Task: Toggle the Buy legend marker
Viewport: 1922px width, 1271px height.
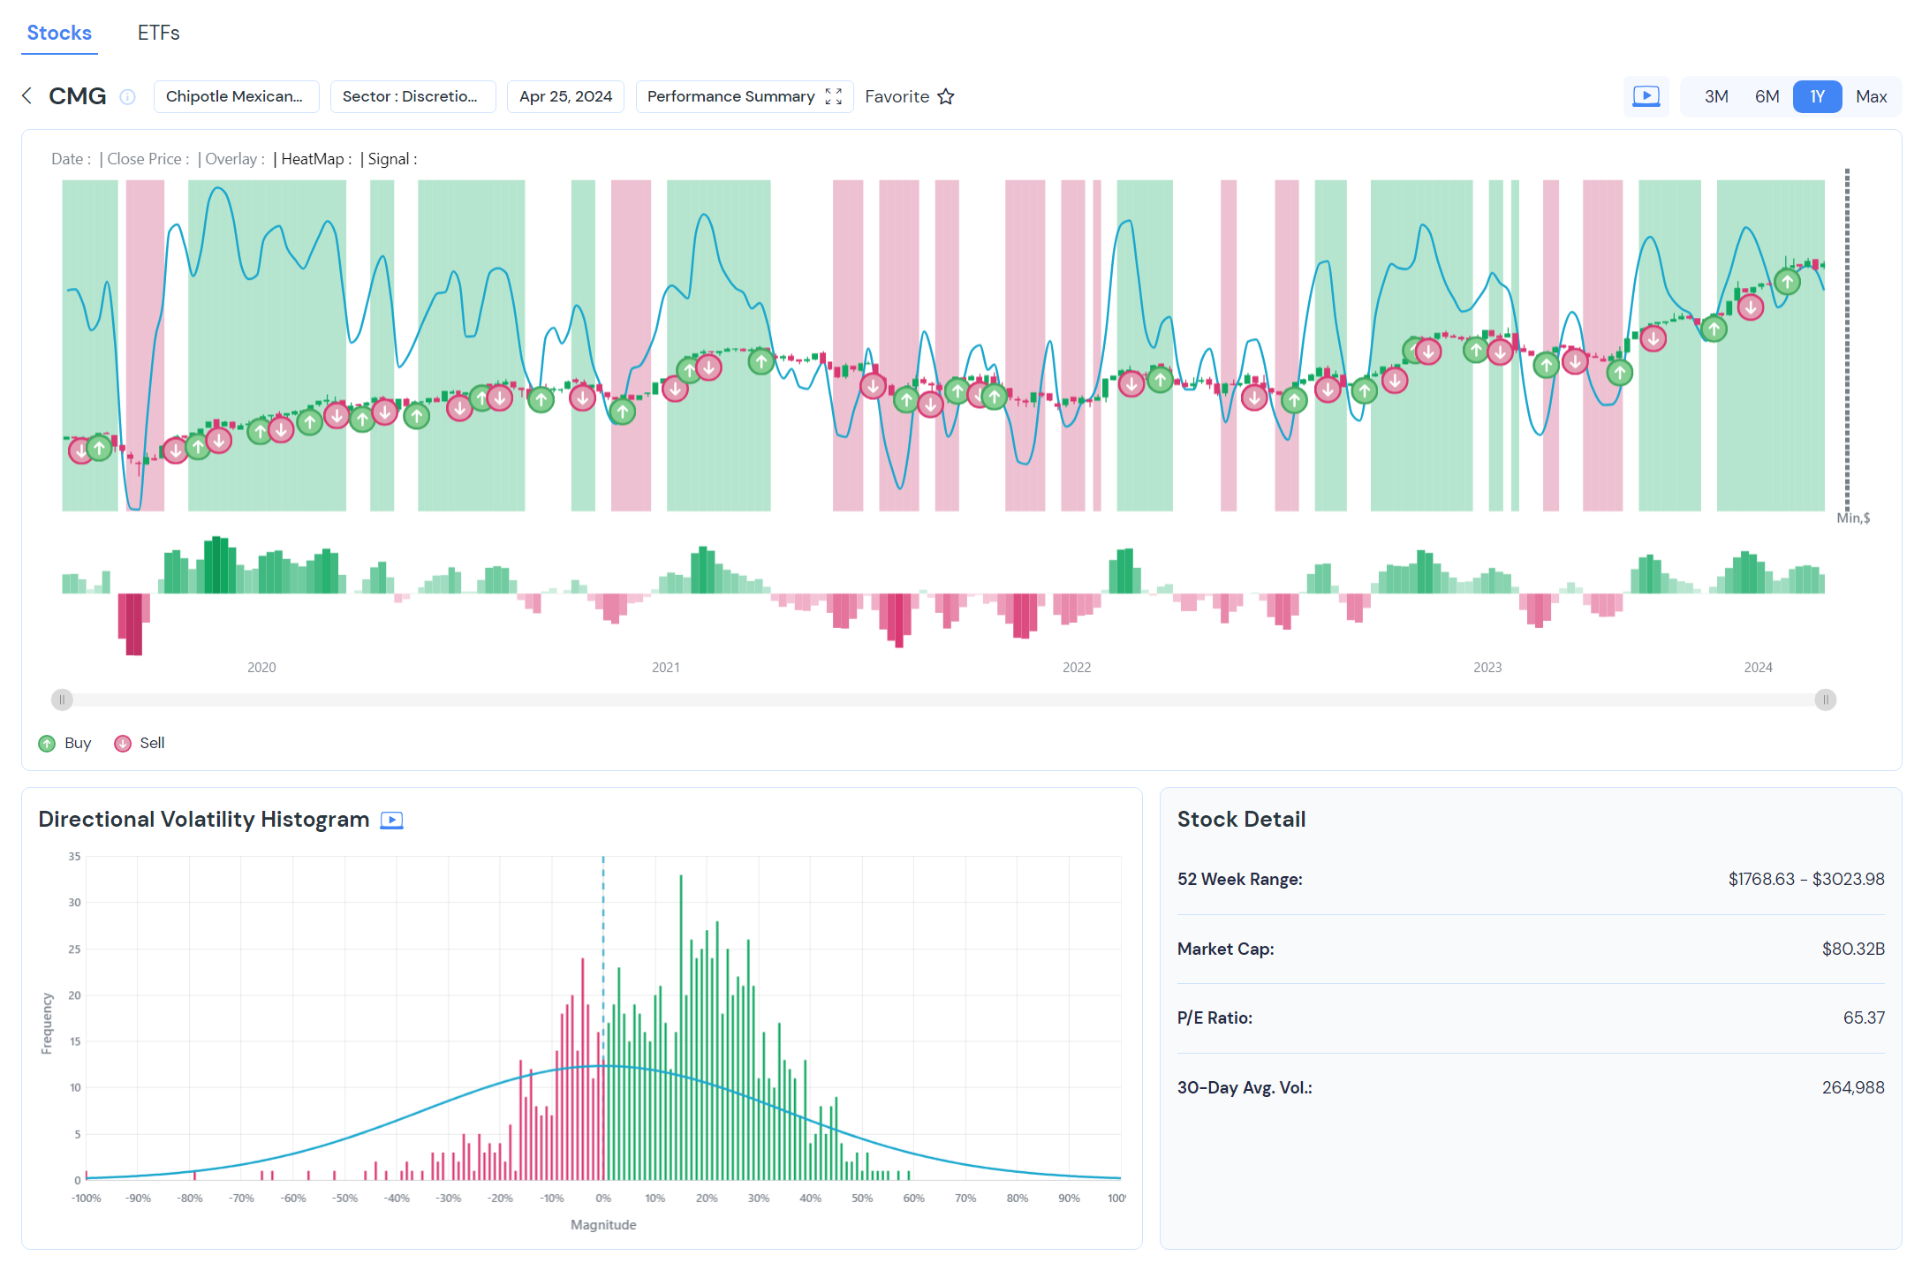Action: tap(47, 744)
